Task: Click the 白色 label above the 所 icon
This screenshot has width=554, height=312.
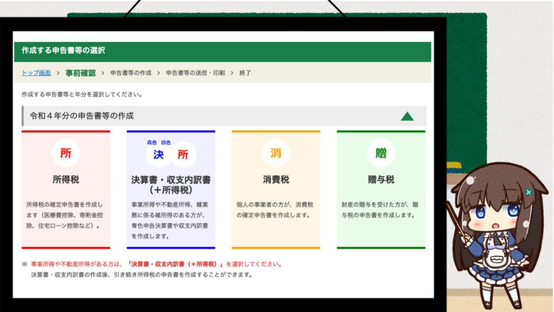Action: (x=166, y=142)
